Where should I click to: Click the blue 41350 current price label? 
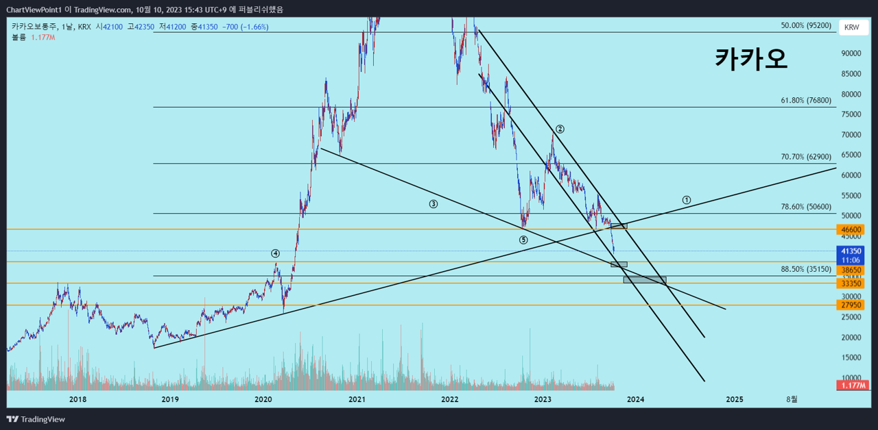point(851,251)
